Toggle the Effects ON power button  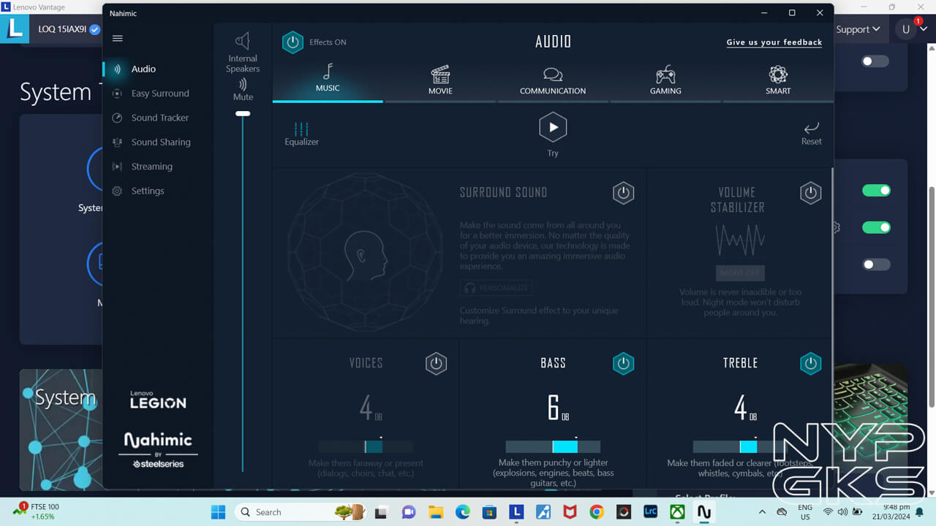click(292, 42)
